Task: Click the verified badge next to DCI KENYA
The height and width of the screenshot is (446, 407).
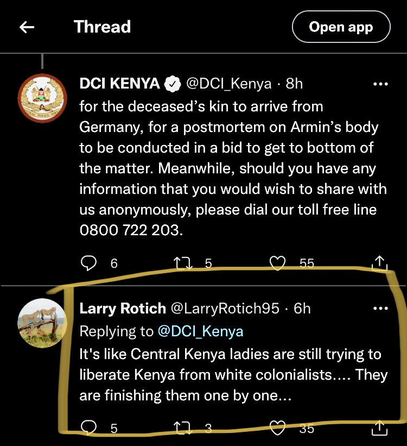Action: 173,84
